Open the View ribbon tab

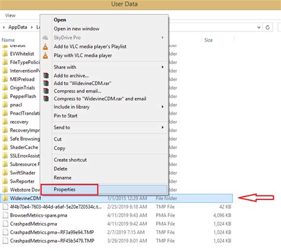[x=10, y=15]
